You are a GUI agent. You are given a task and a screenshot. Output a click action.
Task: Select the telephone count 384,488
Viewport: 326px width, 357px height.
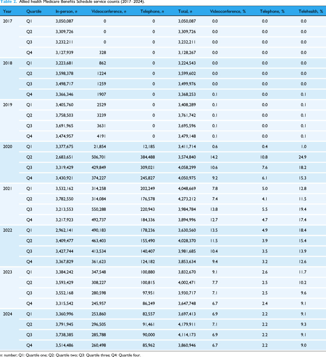148,157
